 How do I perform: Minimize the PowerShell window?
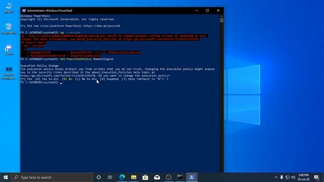pyautogui.click(x=196, y=11)
